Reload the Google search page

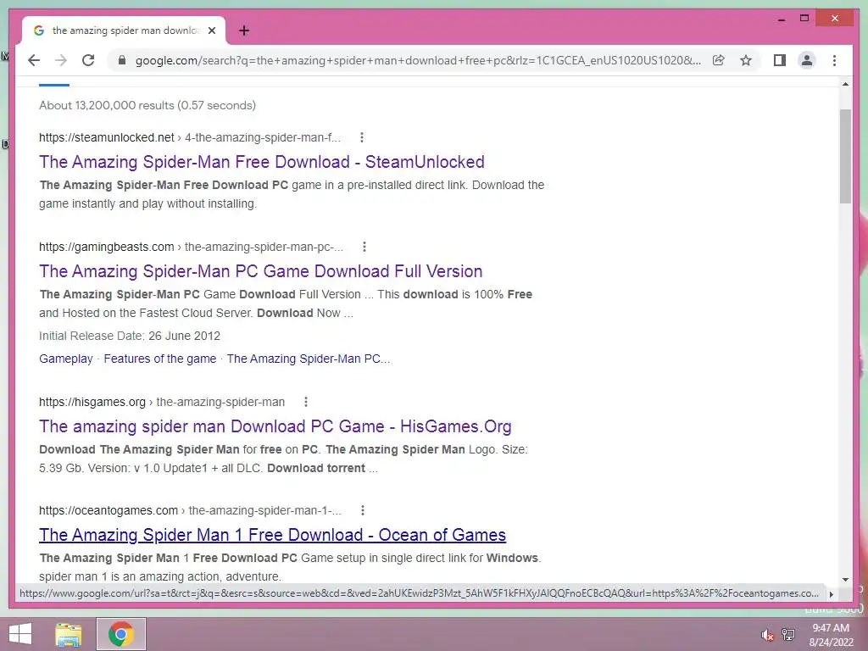click(88, 60)
